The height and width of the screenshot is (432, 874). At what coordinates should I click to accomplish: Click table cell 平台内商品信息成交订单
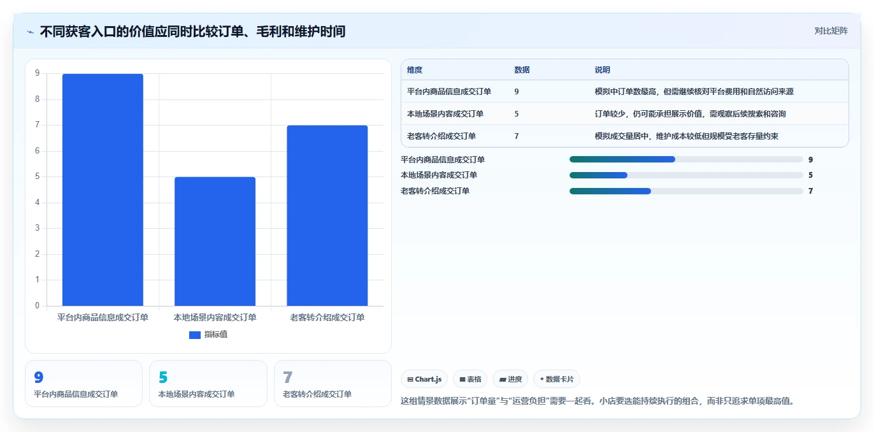click(x=449, y=91)
